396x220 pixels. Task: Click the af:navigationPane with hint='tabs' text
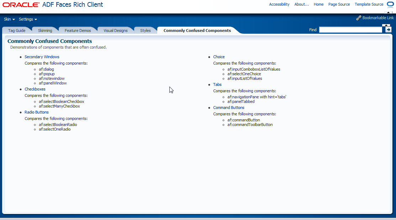(x=257, y=97)
